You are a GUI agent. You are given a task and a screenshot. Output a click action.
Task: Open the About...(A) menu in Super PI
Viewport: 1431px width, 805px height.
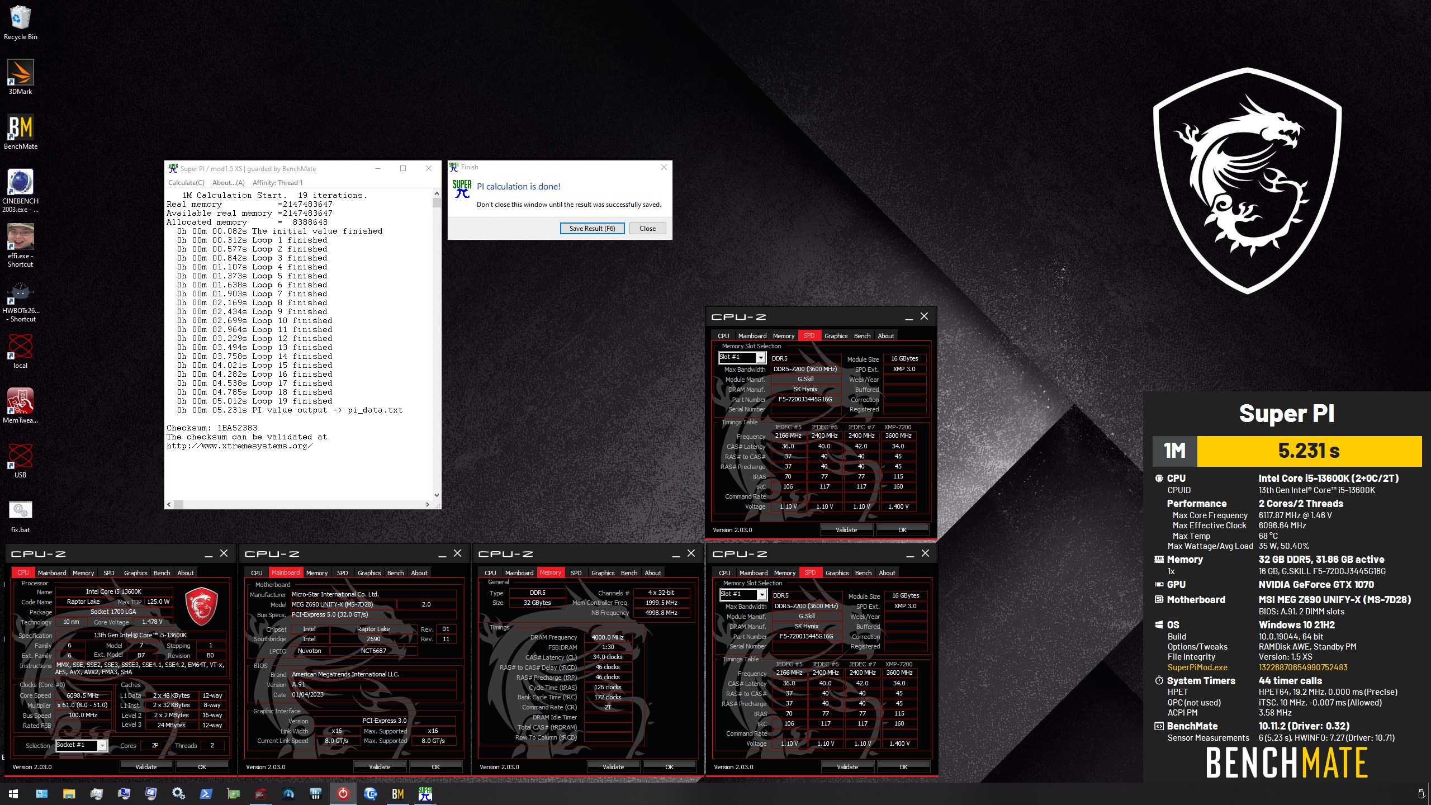point(228,183)
